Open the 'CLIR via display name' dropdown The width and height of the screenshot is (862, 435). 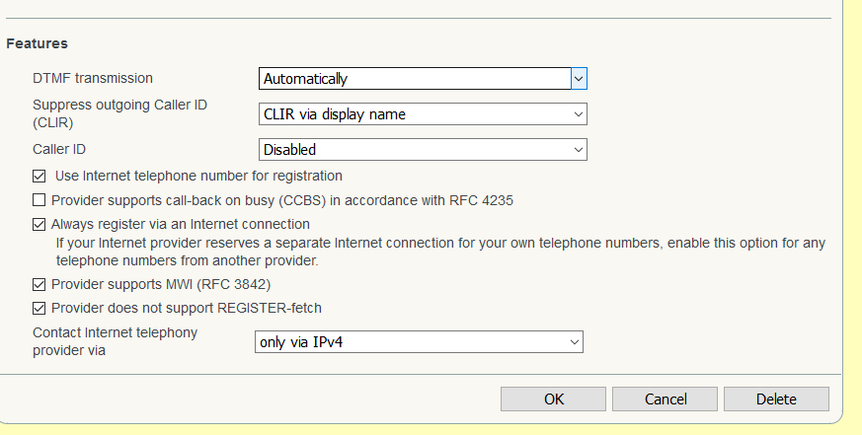point(423,114)
